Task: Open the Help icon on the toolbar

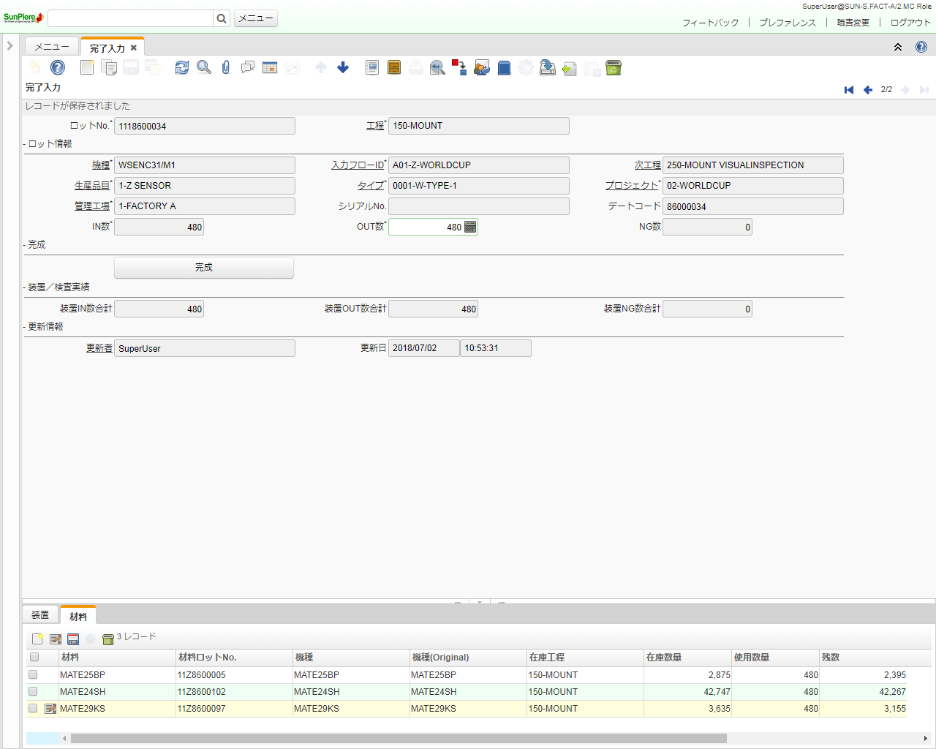Action: click(x=57, y=67)
